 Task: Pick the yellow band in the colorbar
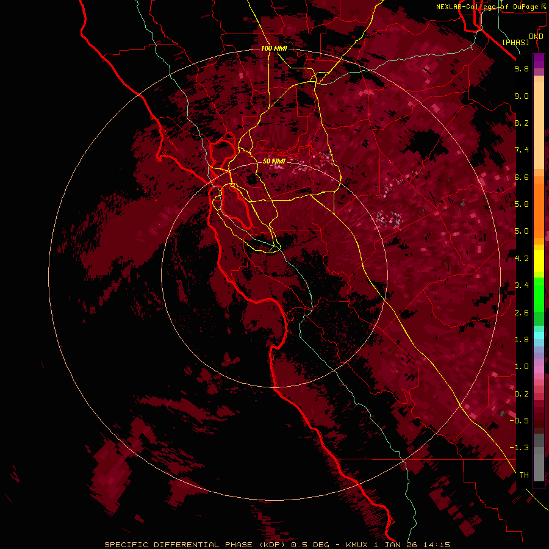click(x=539, y=261)
